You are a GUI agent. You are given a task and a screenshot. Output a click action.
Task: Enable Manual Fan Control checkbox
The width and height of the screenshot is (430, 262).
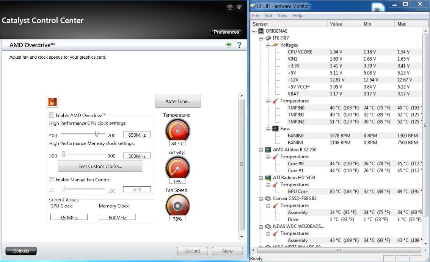(52, 179)
